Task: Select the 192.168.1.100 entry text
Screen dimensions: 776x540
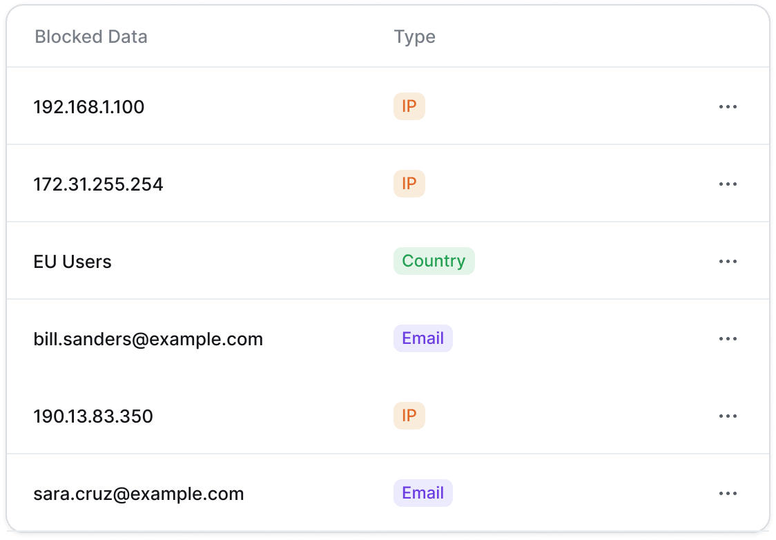Action: pyautogui.click(x=89, y=107)
